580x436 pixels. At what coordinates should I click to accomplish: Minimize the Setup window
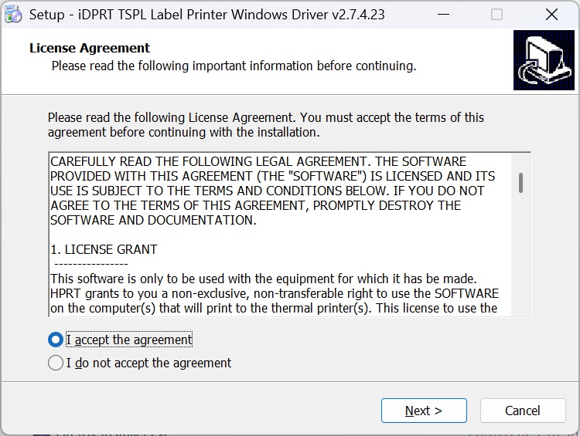tap(442, 15)
